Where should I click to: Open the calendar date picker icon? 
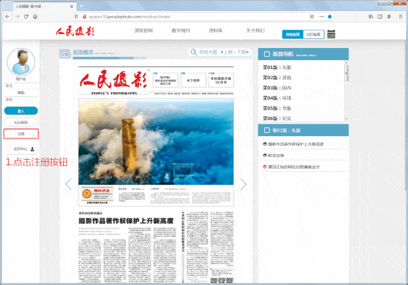coord(331,34)
